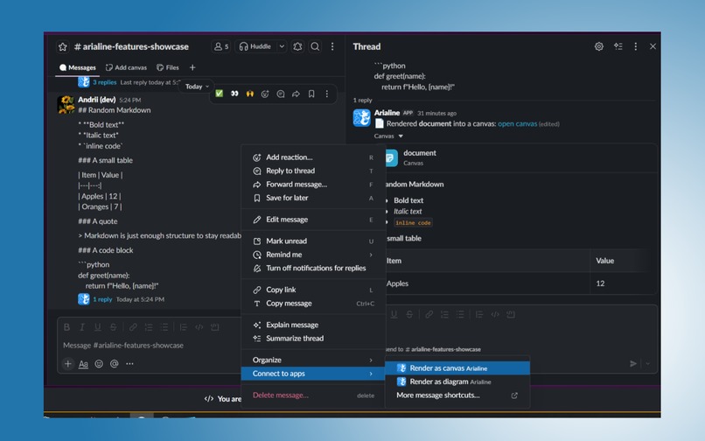Image resolution: width=705 pixels, height=441 pixels.
Task: Open more actions in message hover toolbar
Action: 327,94
